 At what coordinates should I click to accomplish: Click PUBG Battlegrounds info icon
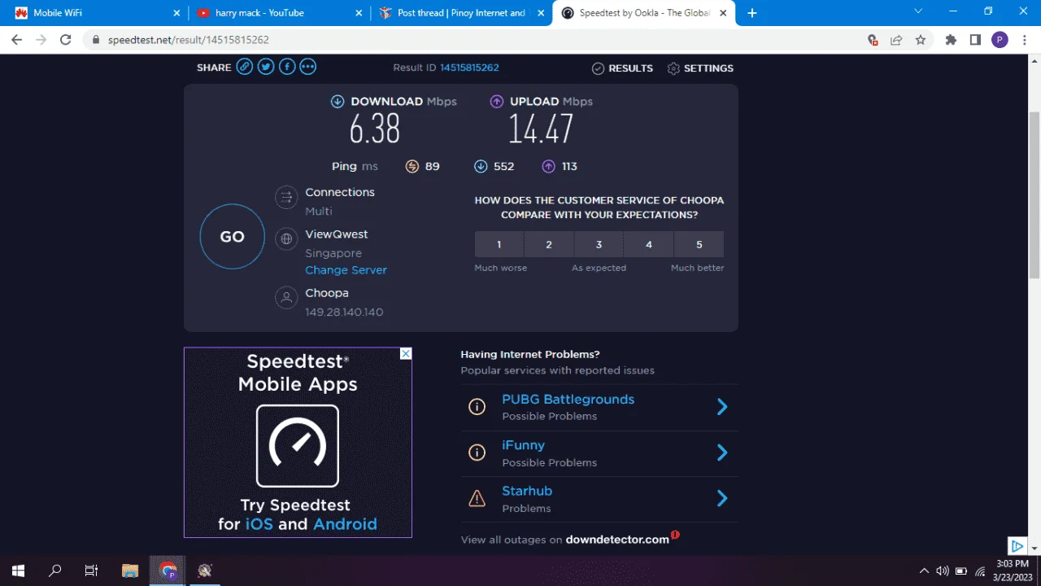point(477,407)
